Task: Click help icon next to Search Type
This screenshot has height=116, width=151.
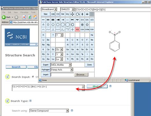Action: click(30, 101)
